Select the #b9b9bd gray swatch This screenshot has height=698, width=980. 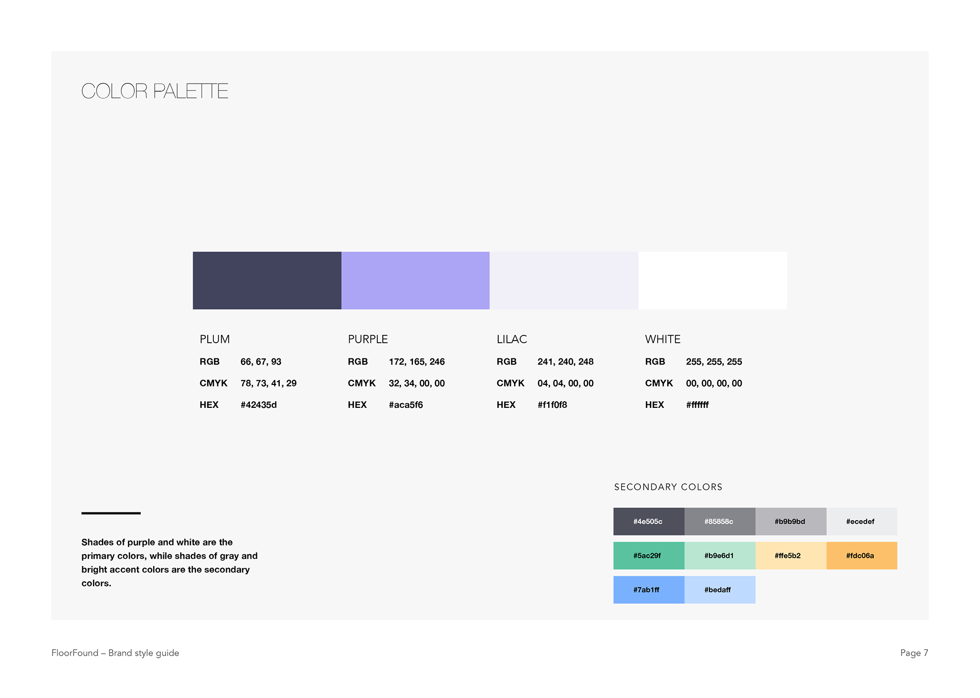point(791,521)
